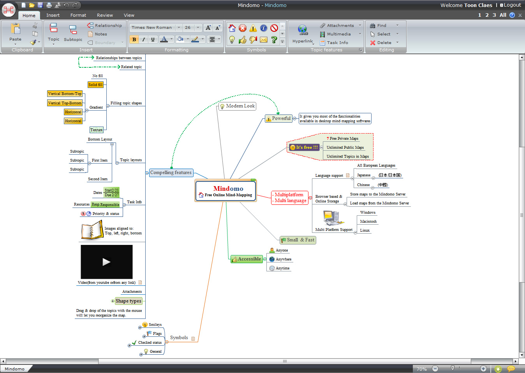Add the home symbol to topic
Viewport: 525px width, 373px height.
[x=232, y=28]
